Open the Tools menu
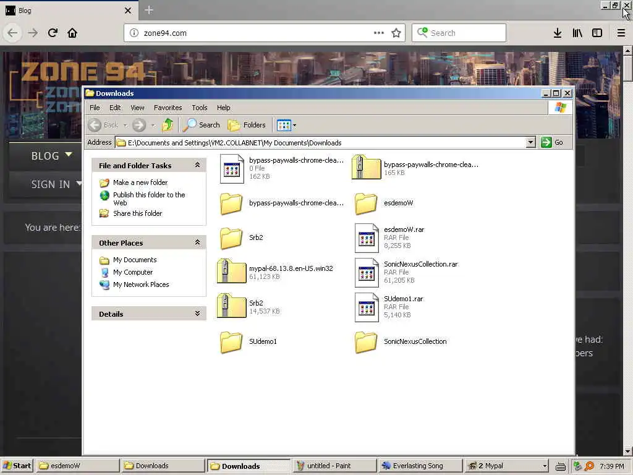The height and width of the screenshot is (475, 633). [200, 108]
